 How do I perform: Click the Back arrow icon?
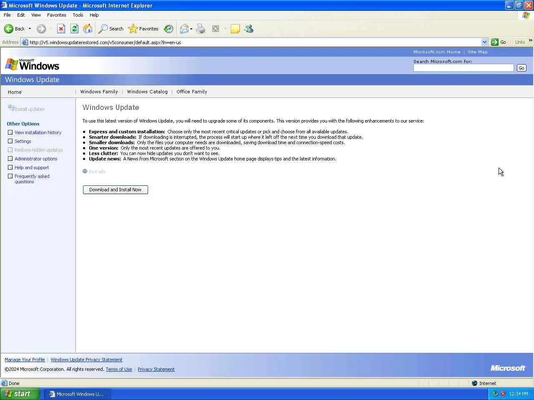9,29
